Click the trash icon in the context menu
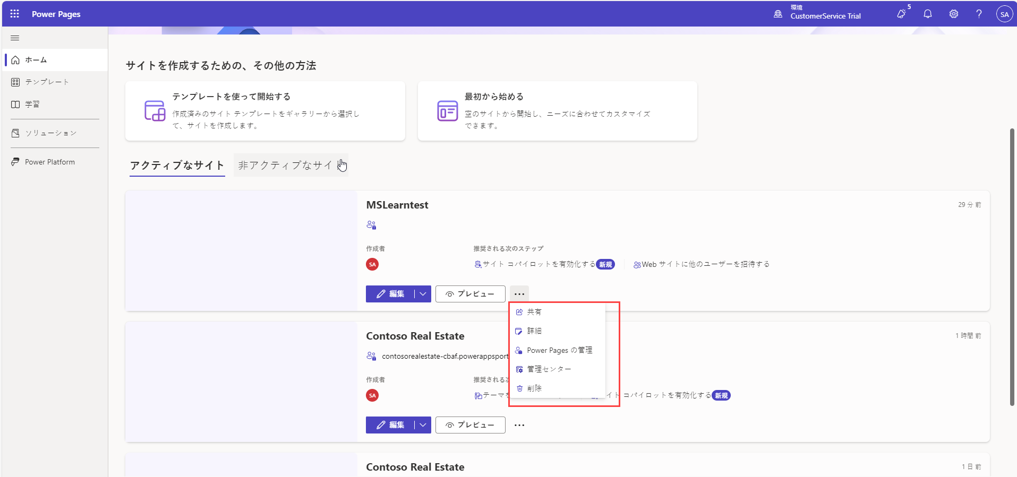Screen dimensions: 1017x477 (x=519, y=388)
